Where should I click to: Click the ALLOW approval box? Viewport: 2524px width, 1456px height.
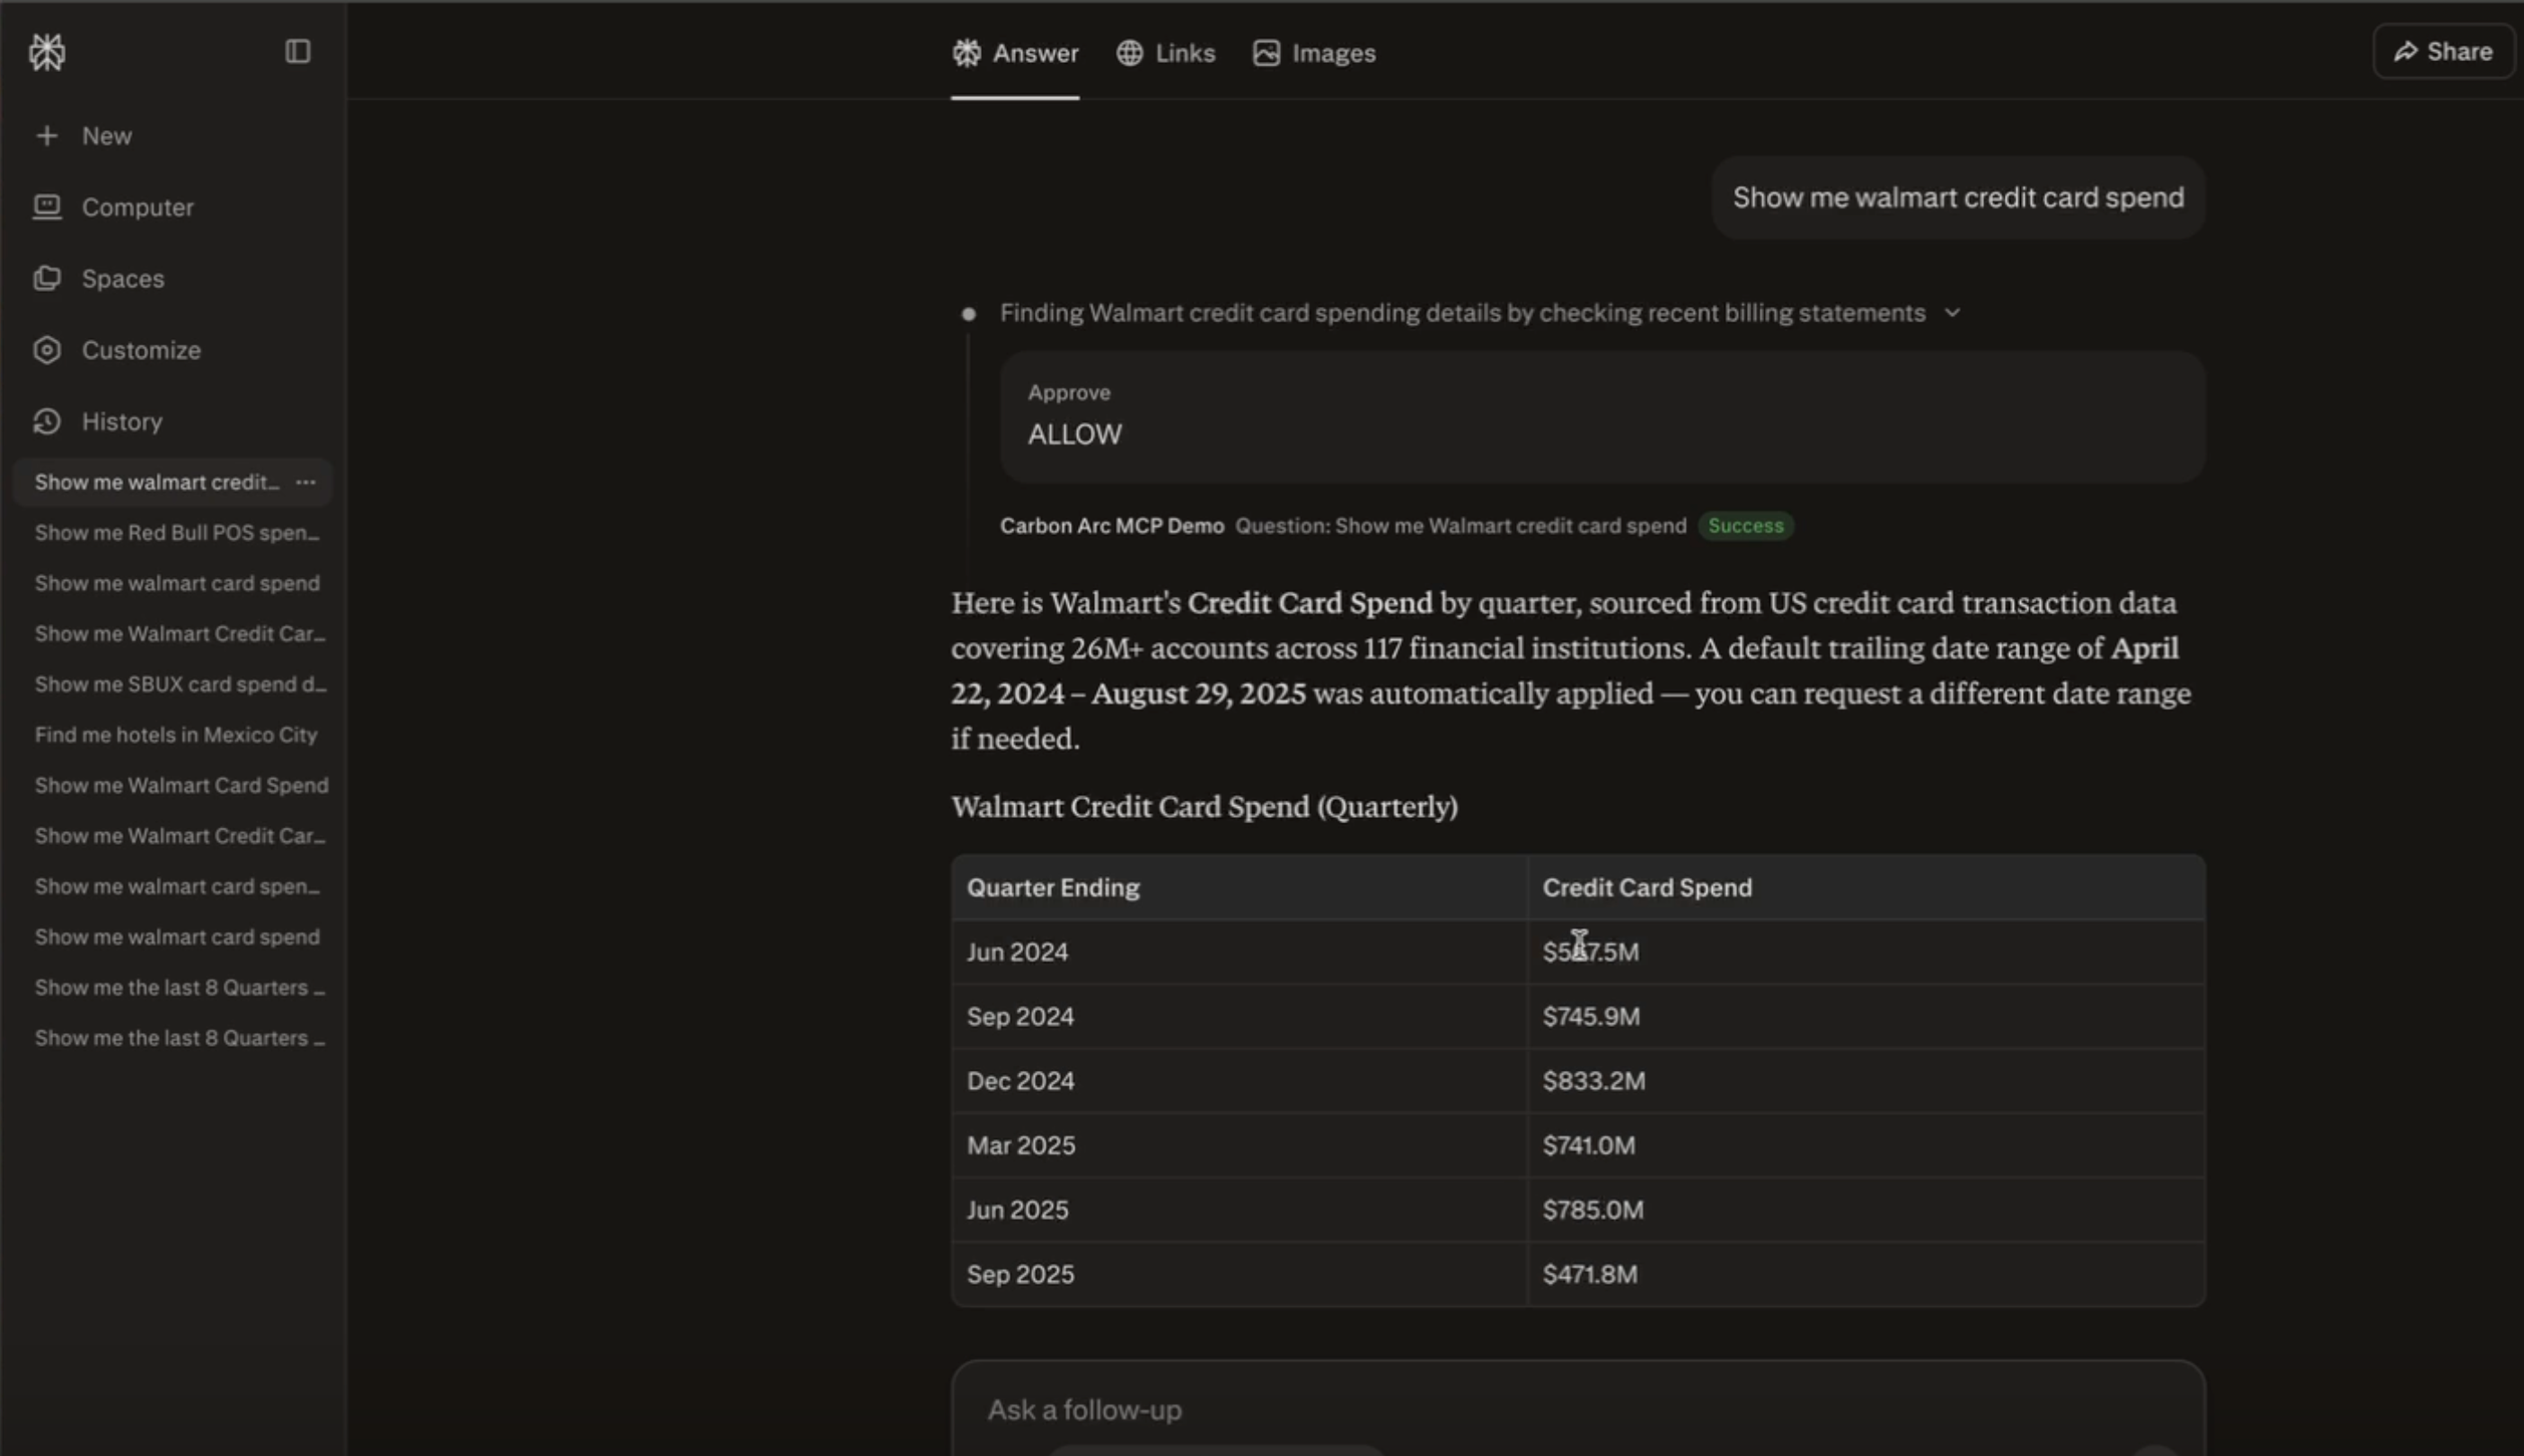click(x=1602, y=417)
